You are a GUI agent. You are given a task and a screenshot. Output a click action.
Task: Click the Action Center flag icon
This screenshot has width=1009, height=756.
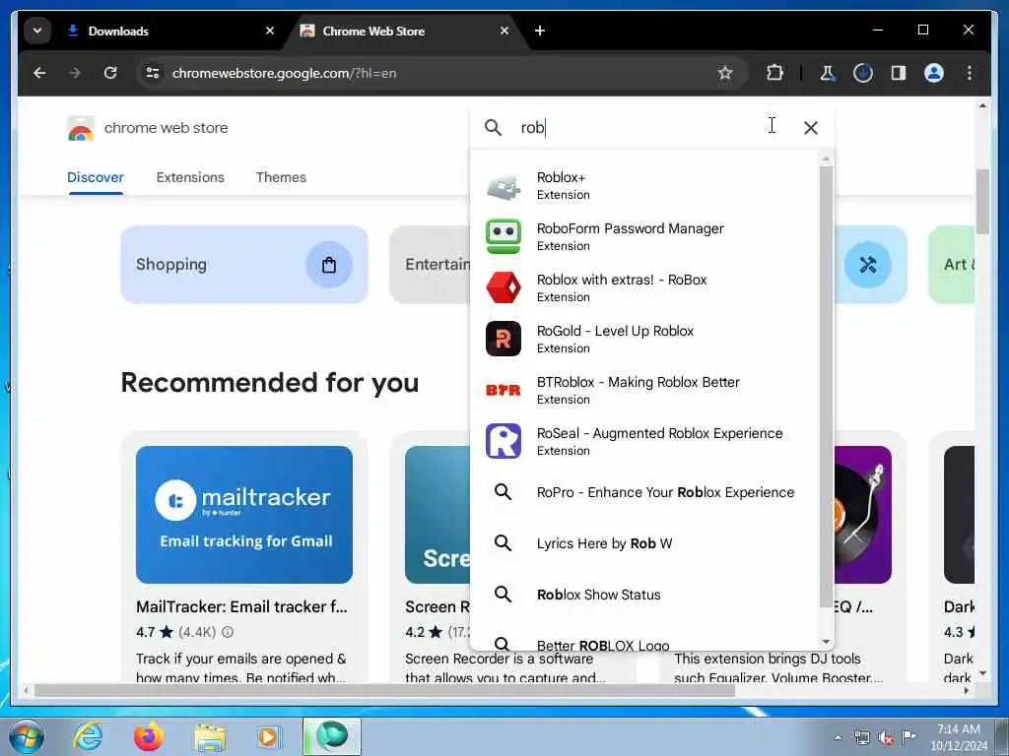(x=908, y=737)
